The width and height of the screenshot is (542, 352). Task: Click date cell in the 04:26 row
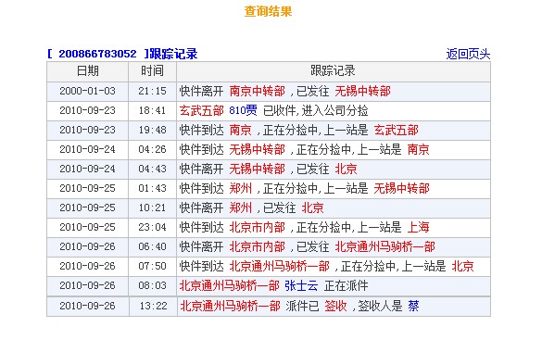pyautogui.click(x=87, y=149)
